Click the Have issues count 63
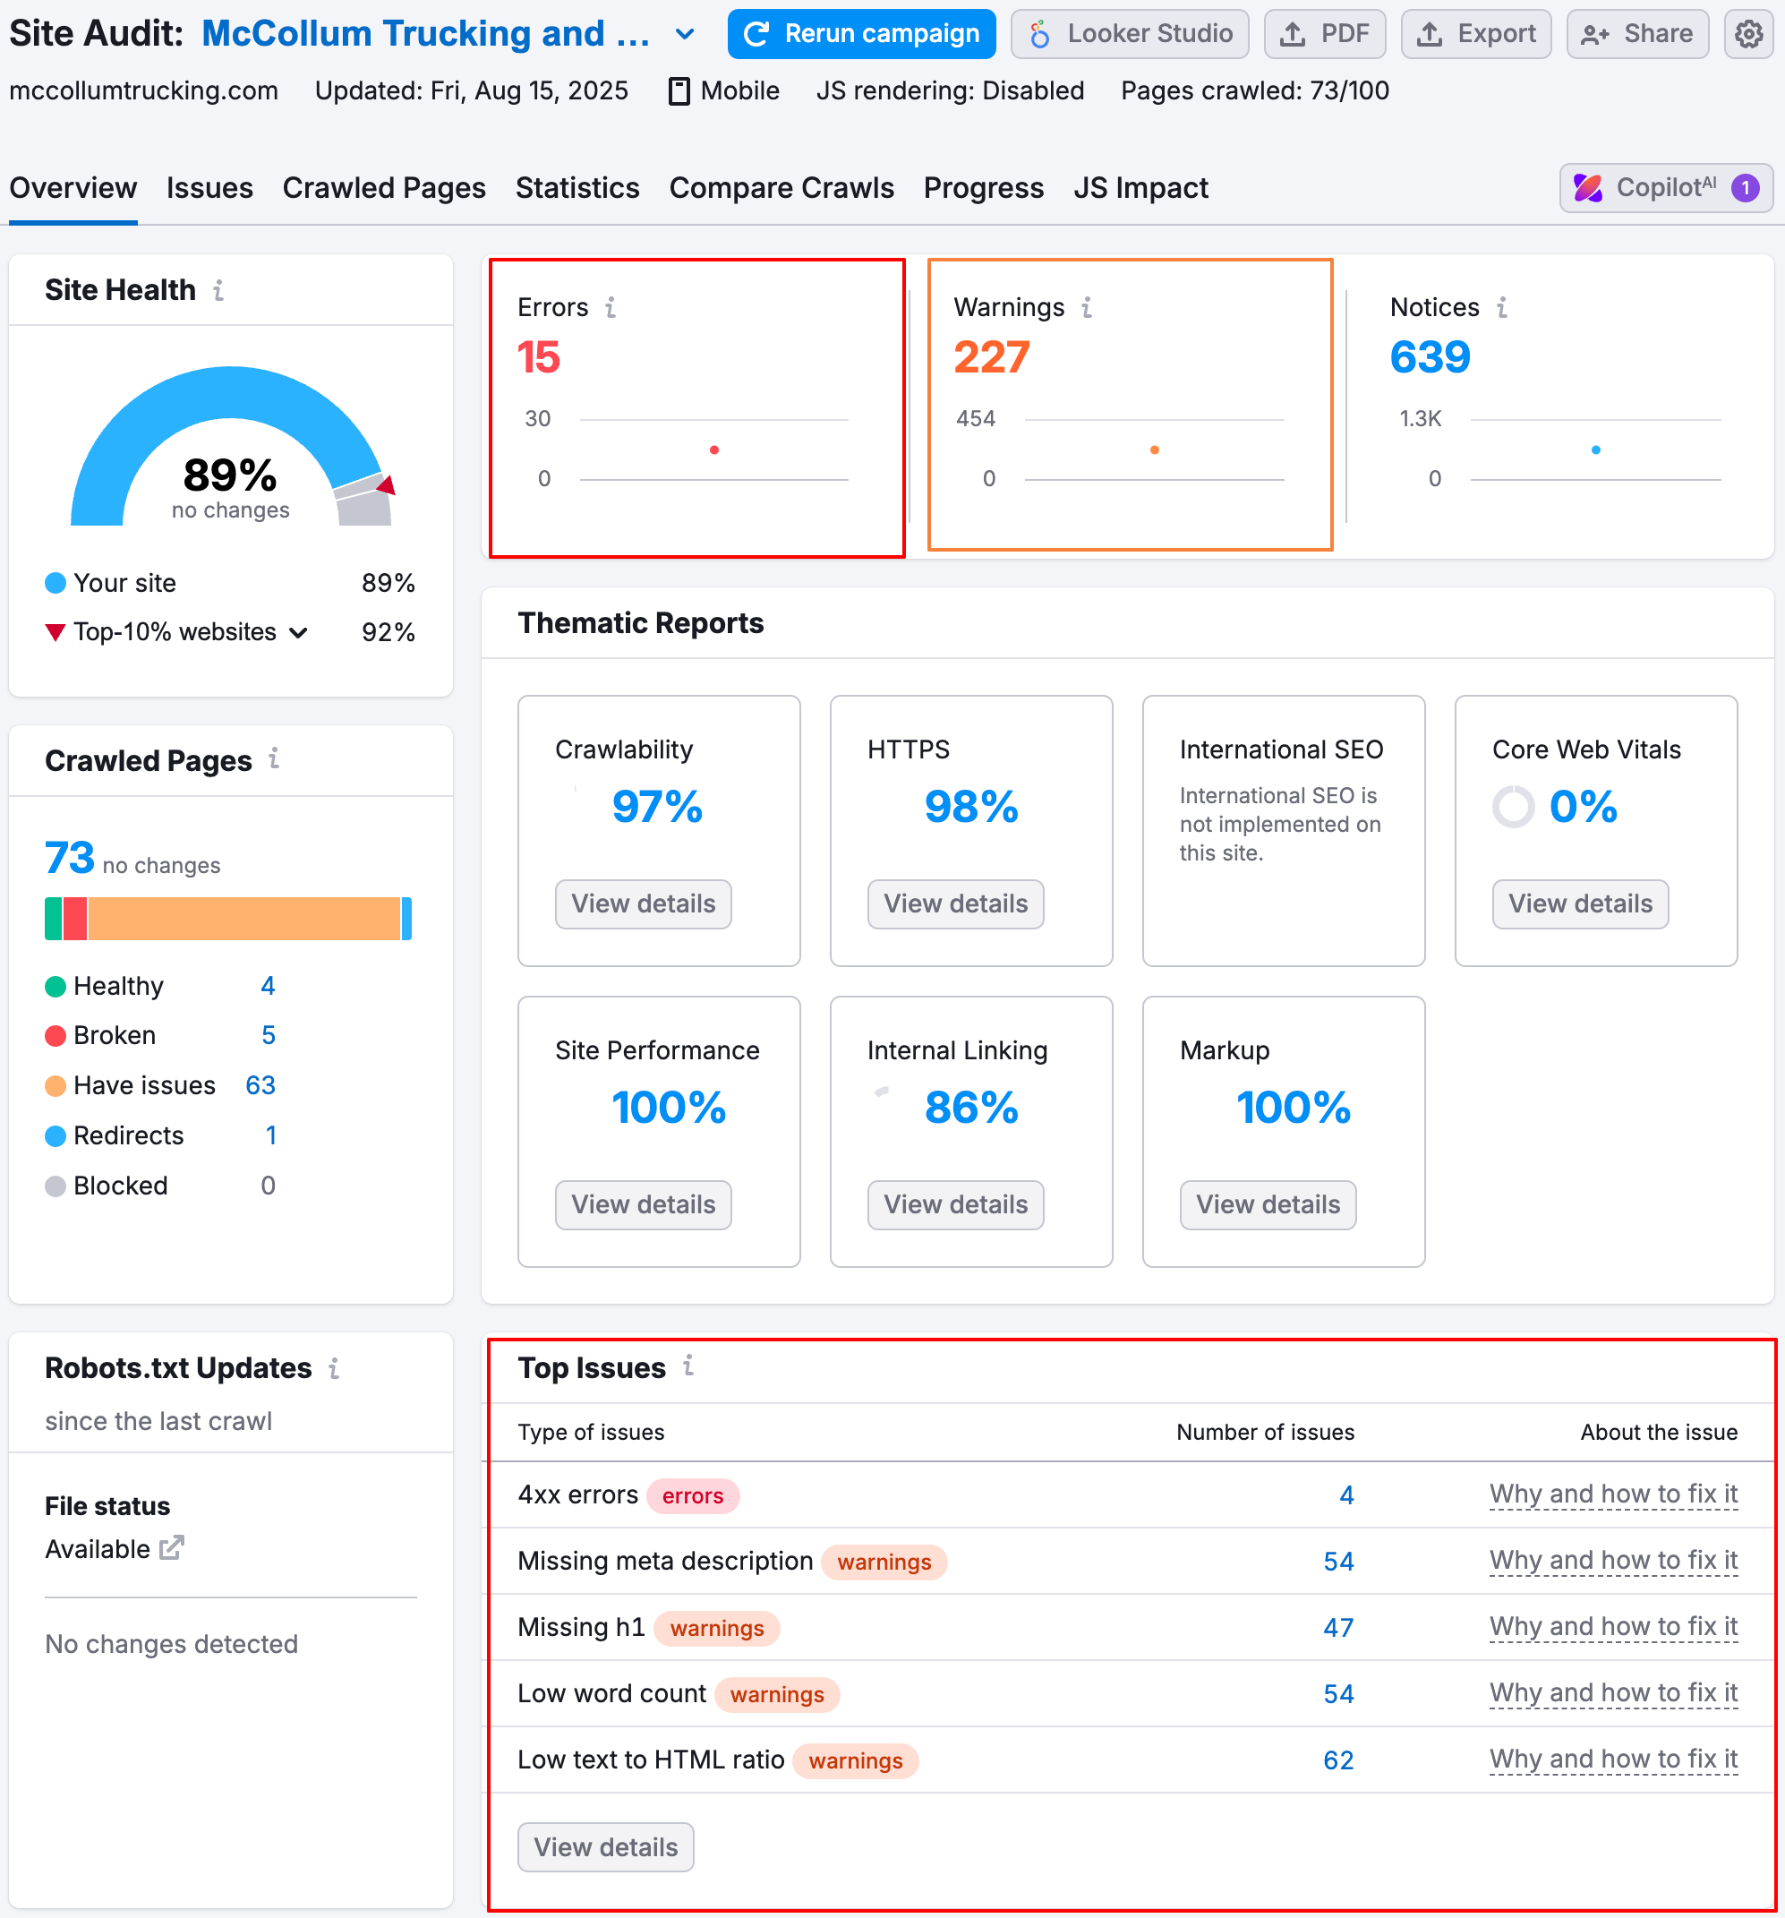Screen dimensions: 1785x1918 coord(260,1086)
